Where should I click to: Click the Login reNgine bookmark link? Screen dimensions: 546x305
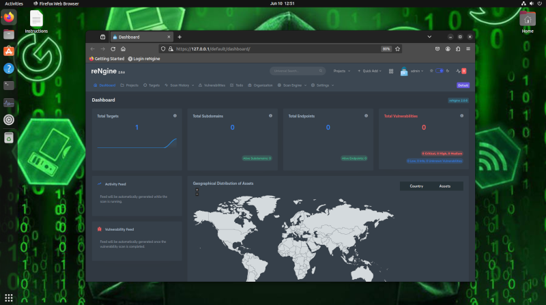pos(145,59)
